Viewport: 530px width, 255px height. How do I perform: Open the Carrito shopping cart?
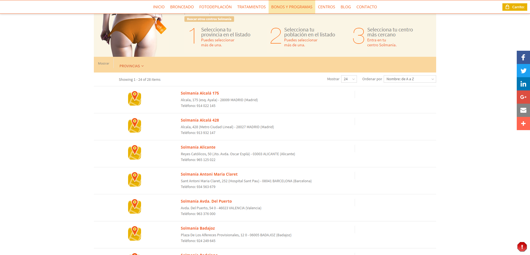[x=515, y=7]
